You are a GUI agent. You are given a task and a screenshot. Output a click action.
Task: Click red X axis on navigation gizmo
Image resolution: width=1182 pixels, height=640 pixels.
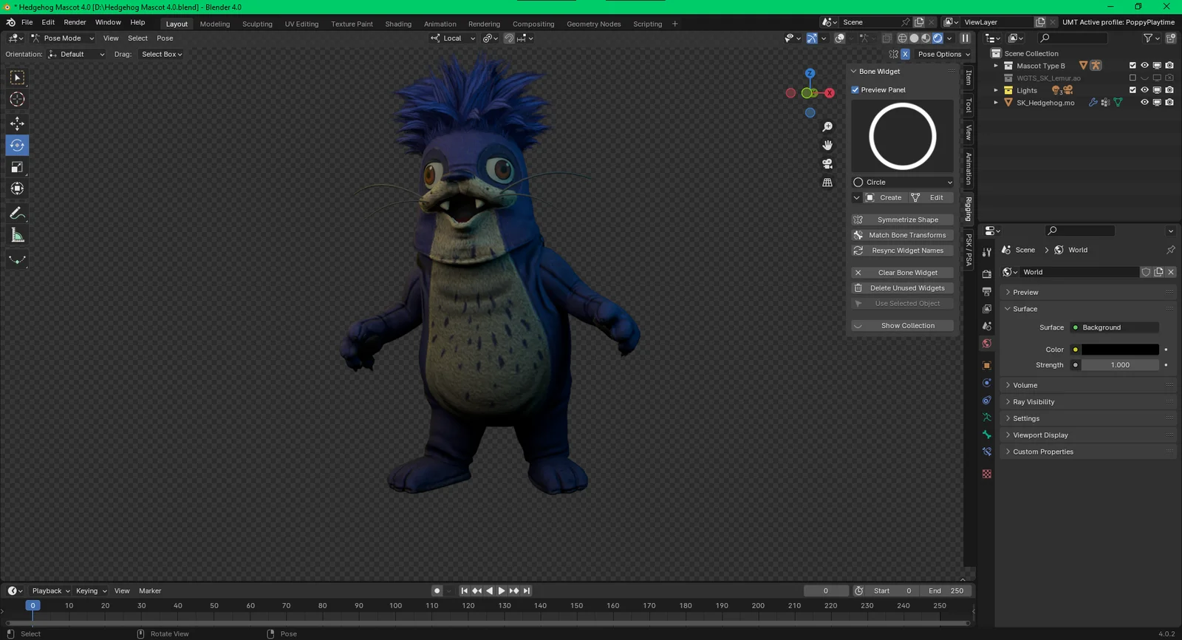click(x=830, y=93)
